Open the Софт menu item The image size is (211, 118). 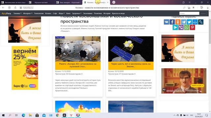click(x=55, y=13)
